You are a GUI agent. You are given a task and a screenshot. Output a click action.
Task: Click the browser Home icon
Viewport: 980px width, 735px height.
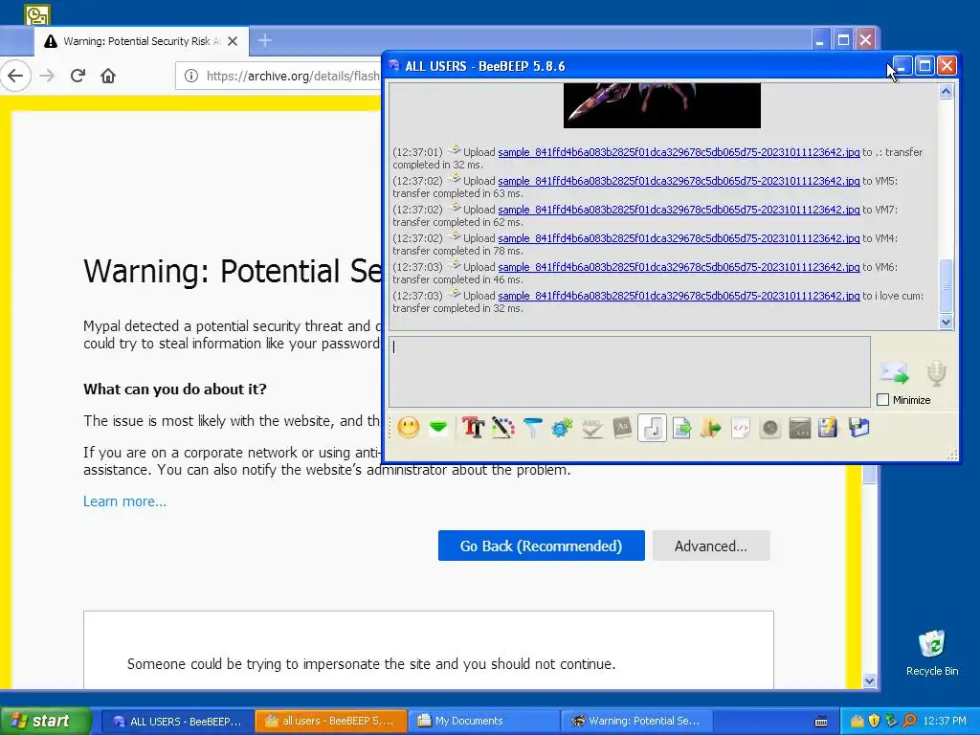108,77
